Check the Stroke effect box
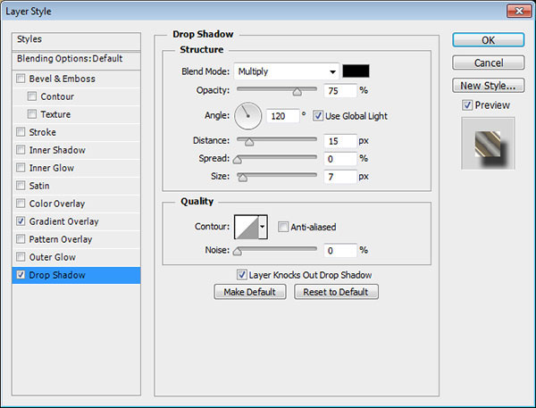 [x=21, y=132]
